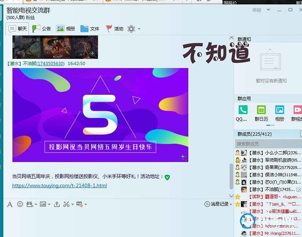Select member 军师刷机救砖 in the list

coord(268,160)
